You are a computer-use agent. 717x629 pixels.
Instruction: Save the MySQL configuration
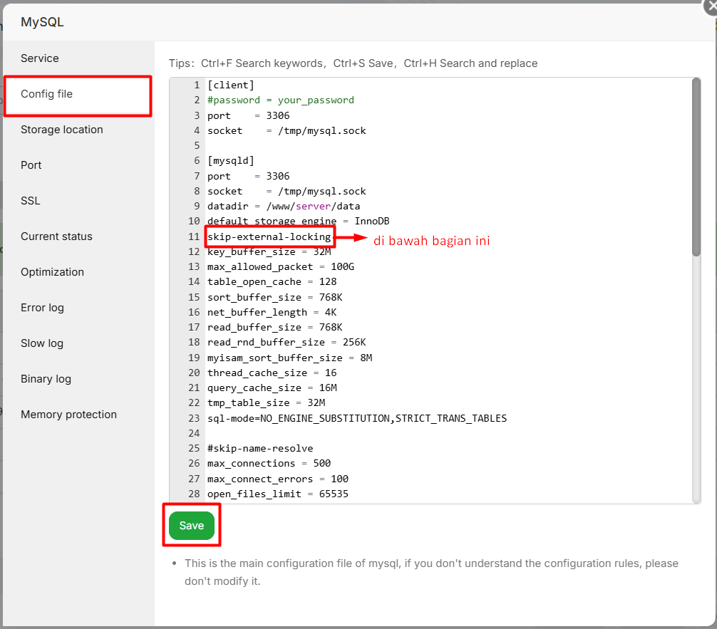tap(190, 525)
